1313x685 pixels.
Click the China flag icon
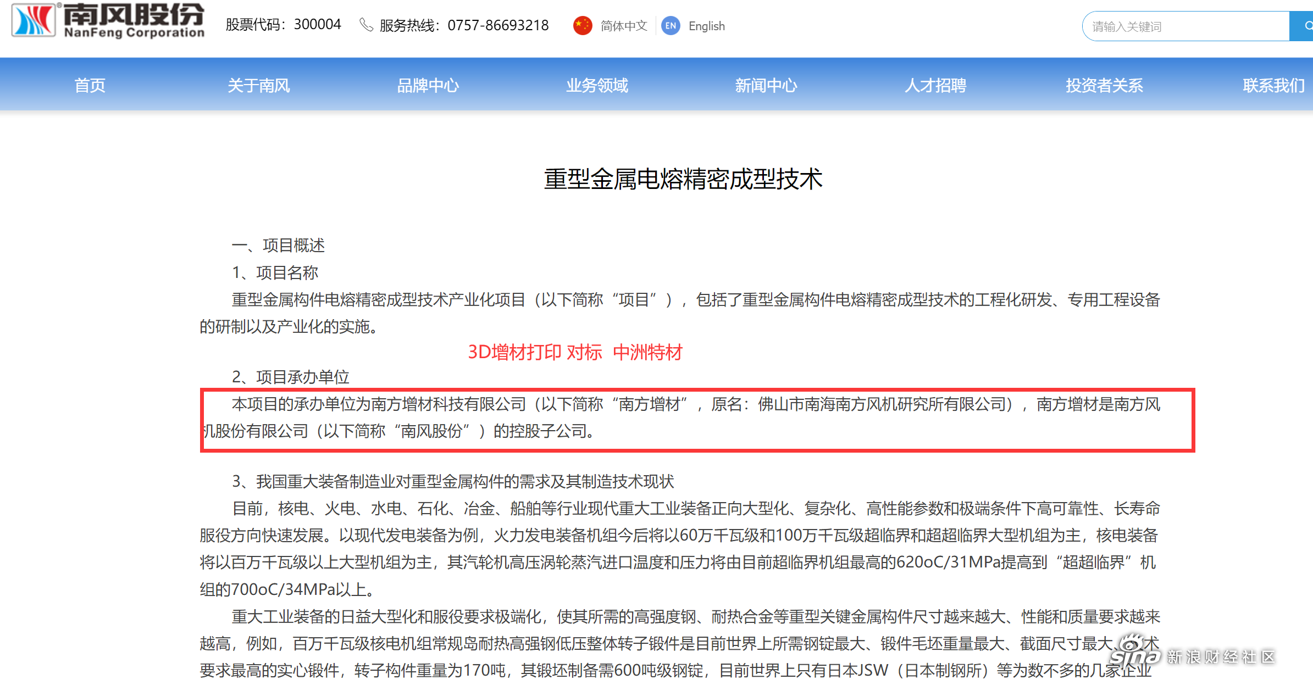(583, 25)
